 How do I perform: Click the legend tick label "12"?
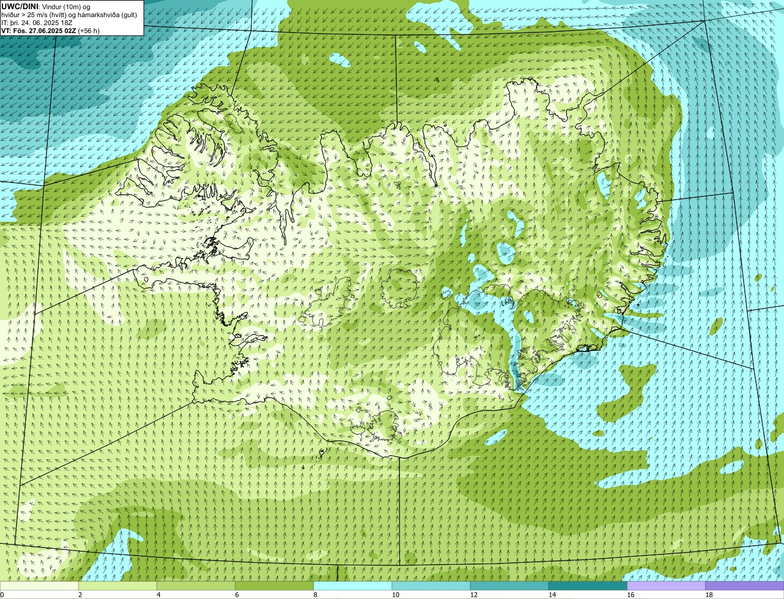click(x=473, y=595)
